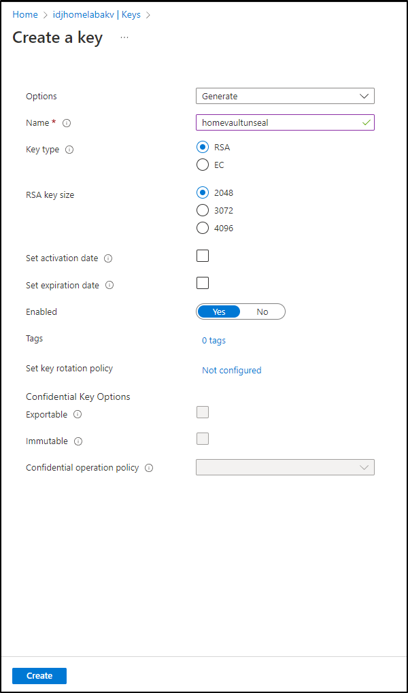Click the info icon next to Name
The width and height of the screenshot is (408, 693).
click(x=67, y=123)
